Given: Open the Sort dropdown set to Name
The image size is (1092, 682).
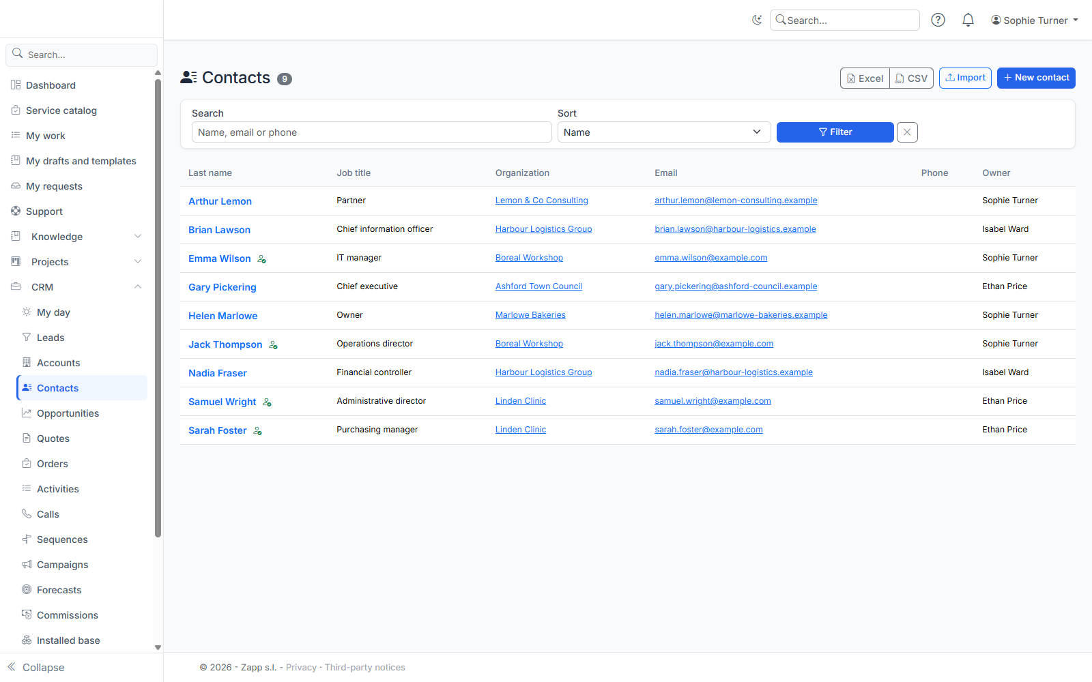Looking at the screenshot, I should tap(664, 132).
